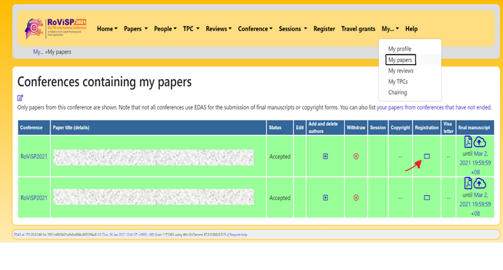The image size is (503, 270).
Task: Open the TPC dropdown menu
Action: [x=191, y=29]
